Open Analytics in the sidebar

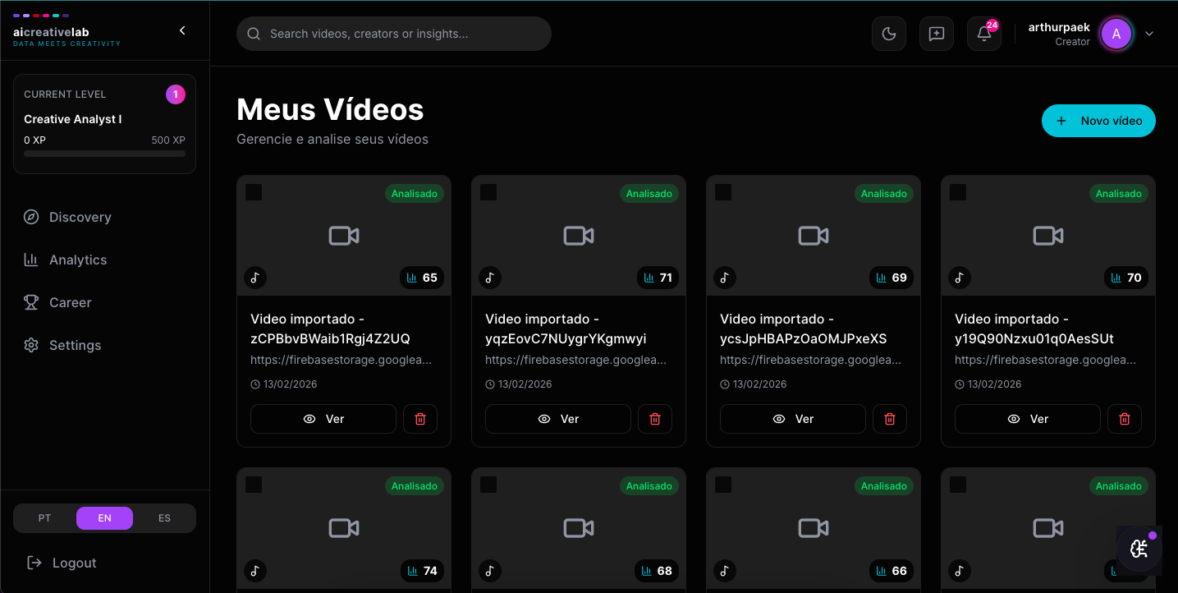click(x=105, y=260)
